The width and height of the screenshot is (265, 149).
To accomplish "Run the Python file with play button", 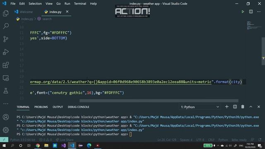I will click(x=243, y=12).
